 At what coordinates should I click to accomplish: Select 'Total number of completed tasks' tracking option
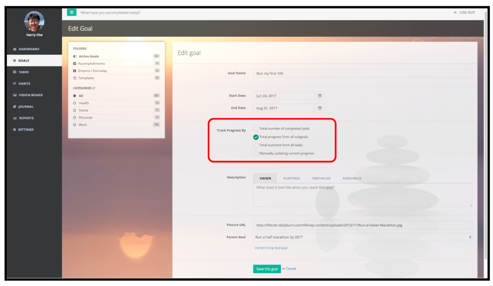pyautogui.click(x=256, y=129)
